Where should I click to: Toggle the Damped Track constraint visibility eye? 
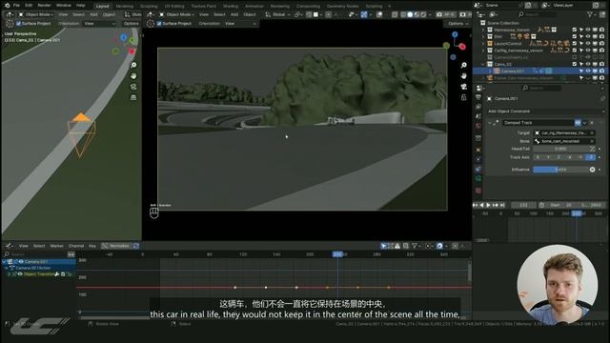tap(579, 123)
